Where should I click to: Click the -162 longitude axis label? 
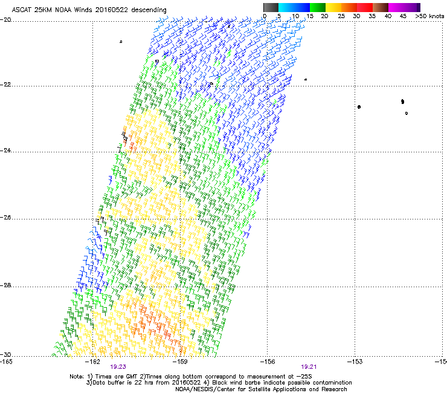coord(93,362)
